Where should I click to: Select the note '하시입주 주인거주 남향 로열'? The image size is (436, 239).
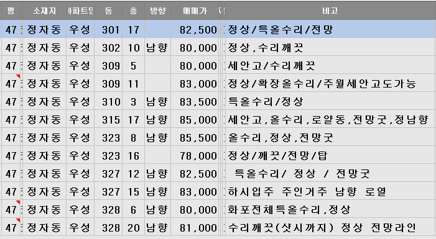[307, 192]
